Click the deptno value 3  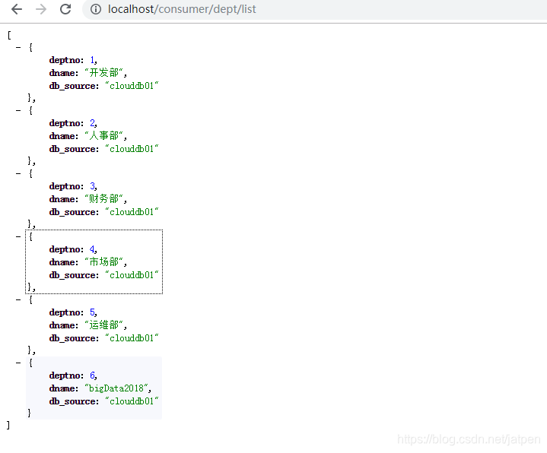click(x=92, y=186)
